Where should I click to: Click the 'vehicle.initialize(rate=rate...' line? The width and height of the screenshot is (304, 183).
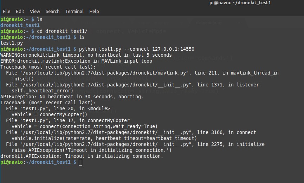pyautogui.click(x=104, y=139)
